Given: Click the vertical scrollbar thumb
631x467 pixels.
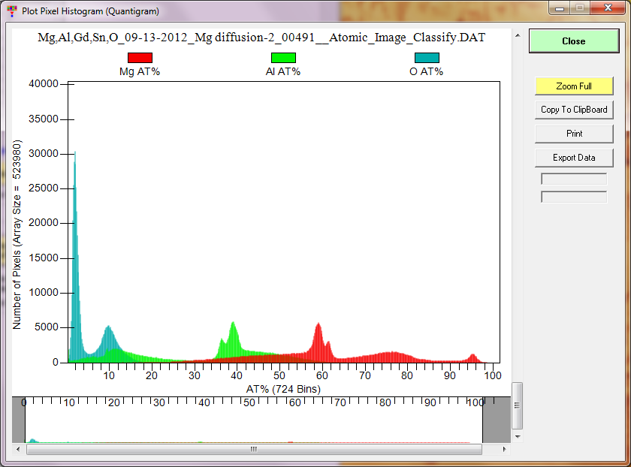Looking at the screenshot, I should coord(517,405).
